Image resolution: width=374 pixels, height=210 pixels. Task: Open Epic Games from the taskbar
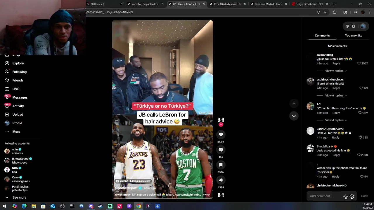point(72,206)
